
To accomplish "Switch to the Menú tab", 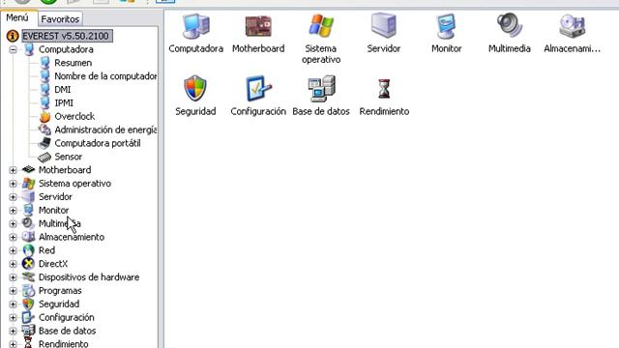I will (x=17, y=17).
